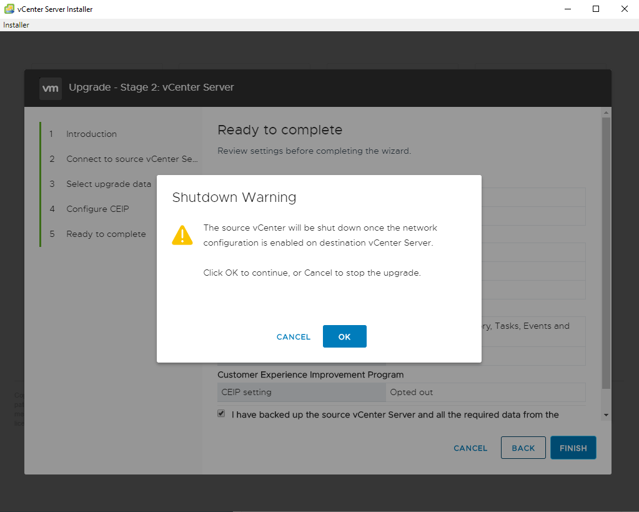Screen dimensions: 639x512
Task: Click 'Click OK to continue' message text
Action: (312, 273)
